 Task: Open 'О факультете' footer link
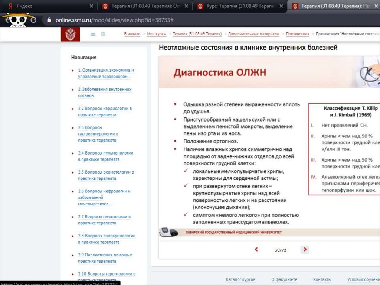(284, 279)
